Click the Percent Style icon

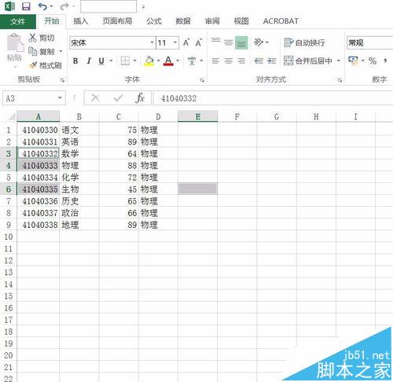tap(373, 61)
